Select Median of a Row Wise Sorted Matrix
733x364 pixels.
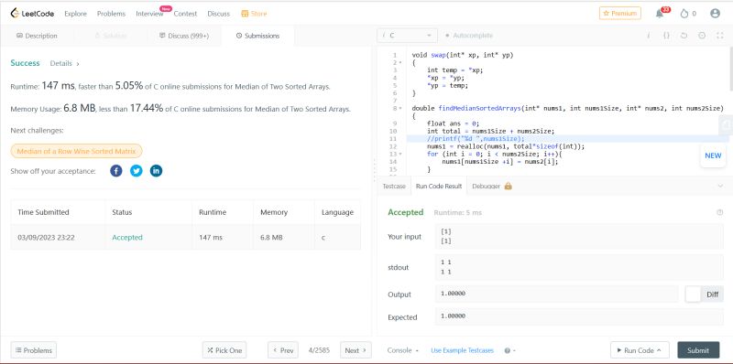[x=76, y=151]
